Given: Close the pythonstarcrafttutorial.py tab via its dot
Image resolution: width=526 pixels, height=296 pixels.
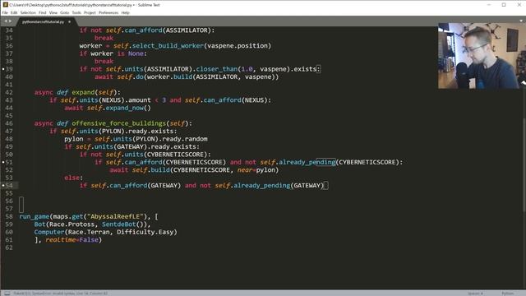Looking at the screenshot, I should 69,22.
